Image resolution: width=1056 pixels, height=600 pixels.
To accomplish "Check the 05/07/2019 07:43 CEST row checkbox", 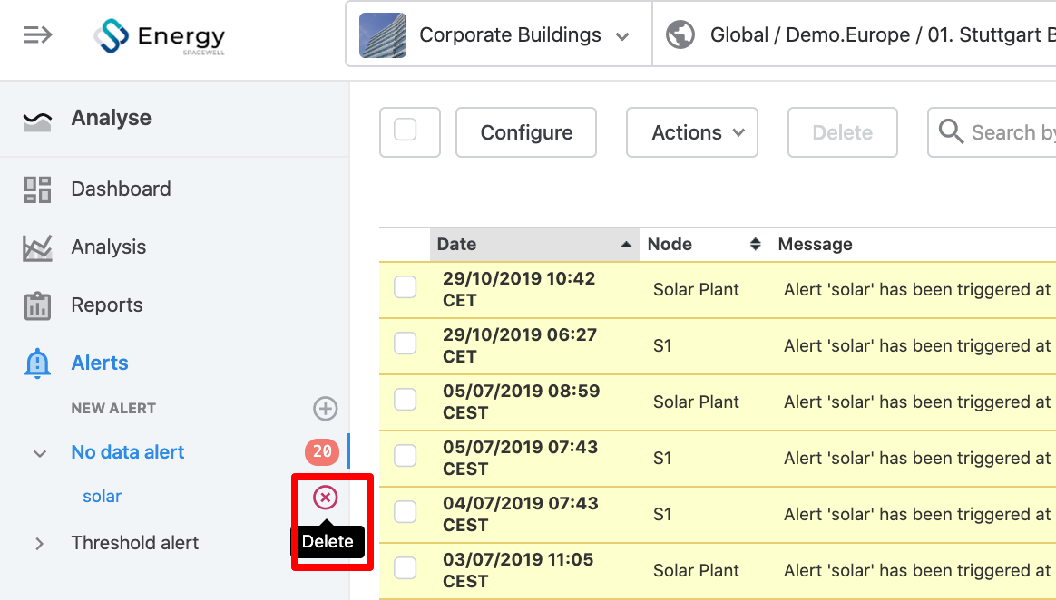I will pos(406,456).
